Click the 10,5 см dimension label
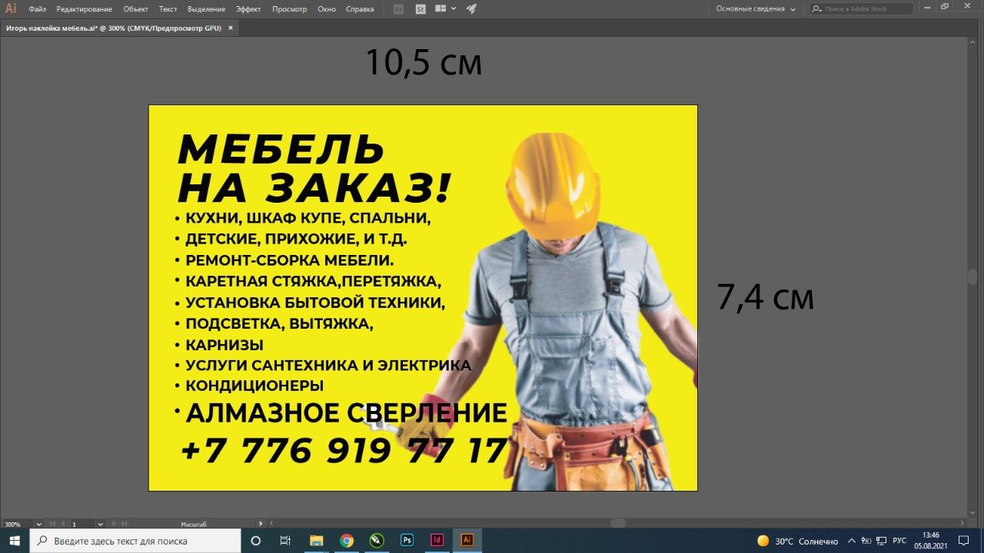Viewport: 984px width, 553px height. (x=424, y=62)
